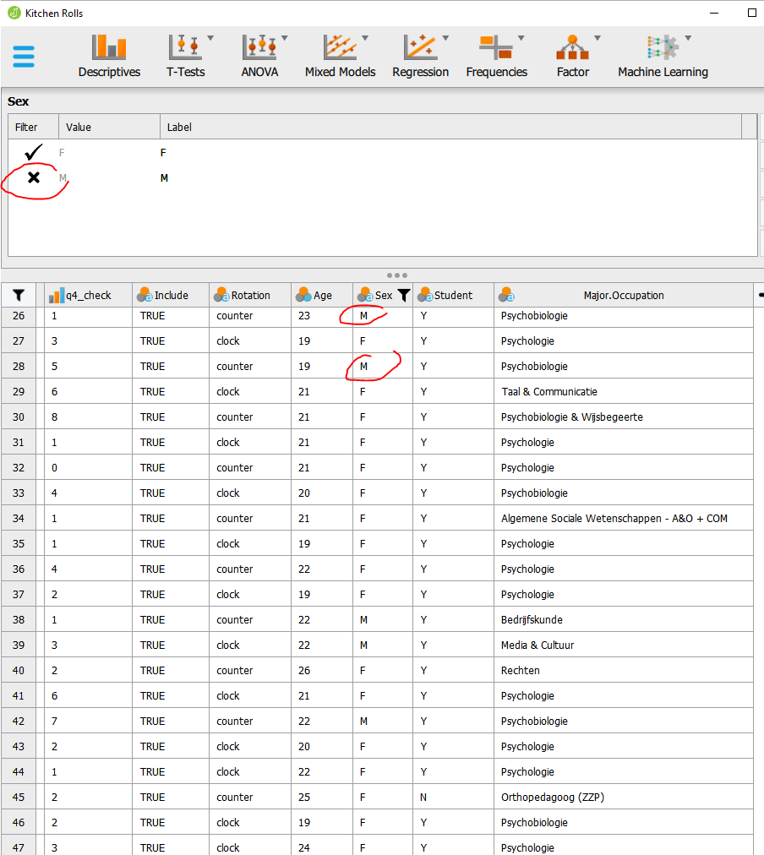Image resolution: width=764 pixels, height=855 pixels.
Task: Click the JASP app icon in title bar
Action: [14, 13]
